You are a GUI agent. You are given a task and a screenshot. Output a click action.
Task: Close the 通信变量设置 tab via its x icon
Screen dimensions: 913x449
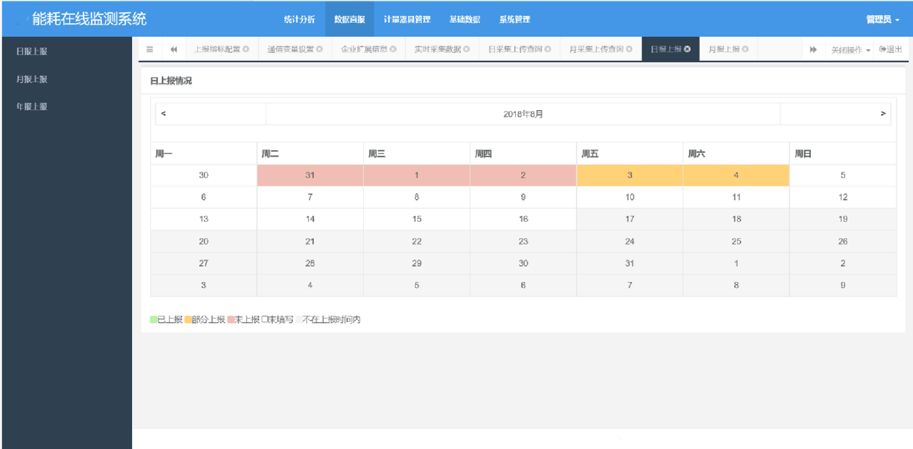(320, 49)
